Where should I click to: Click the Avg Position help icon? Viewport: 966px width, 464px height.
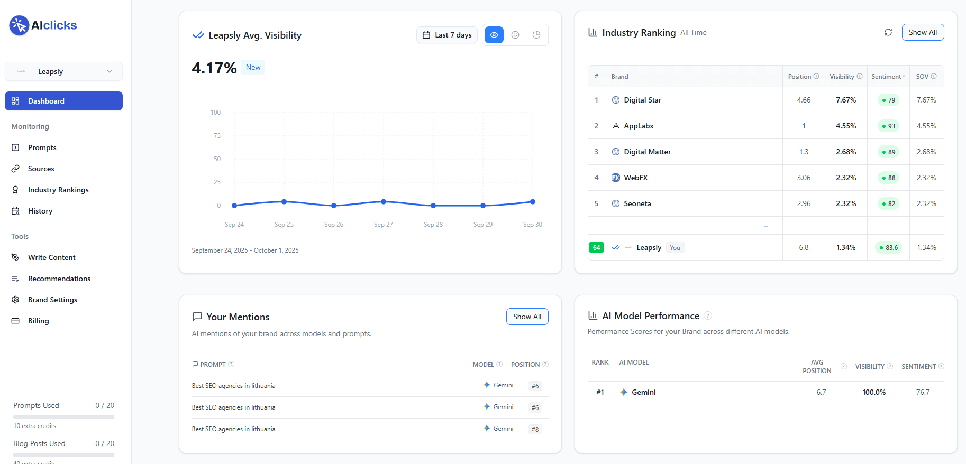pos(844,366)
